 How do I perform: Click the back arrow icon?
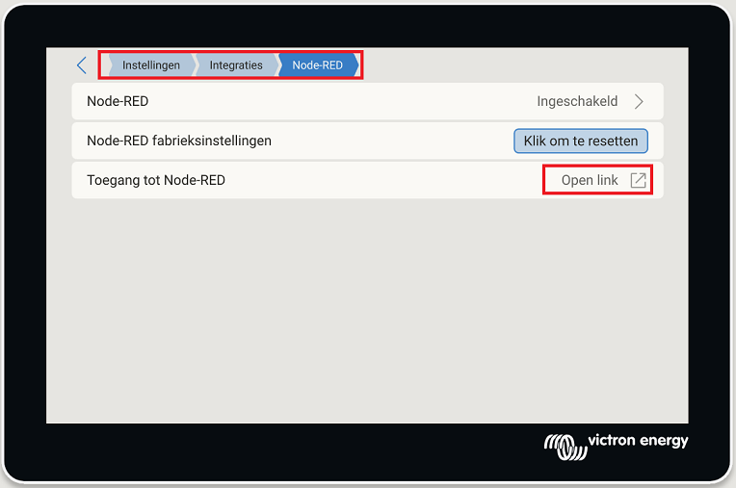coord(81,65)
